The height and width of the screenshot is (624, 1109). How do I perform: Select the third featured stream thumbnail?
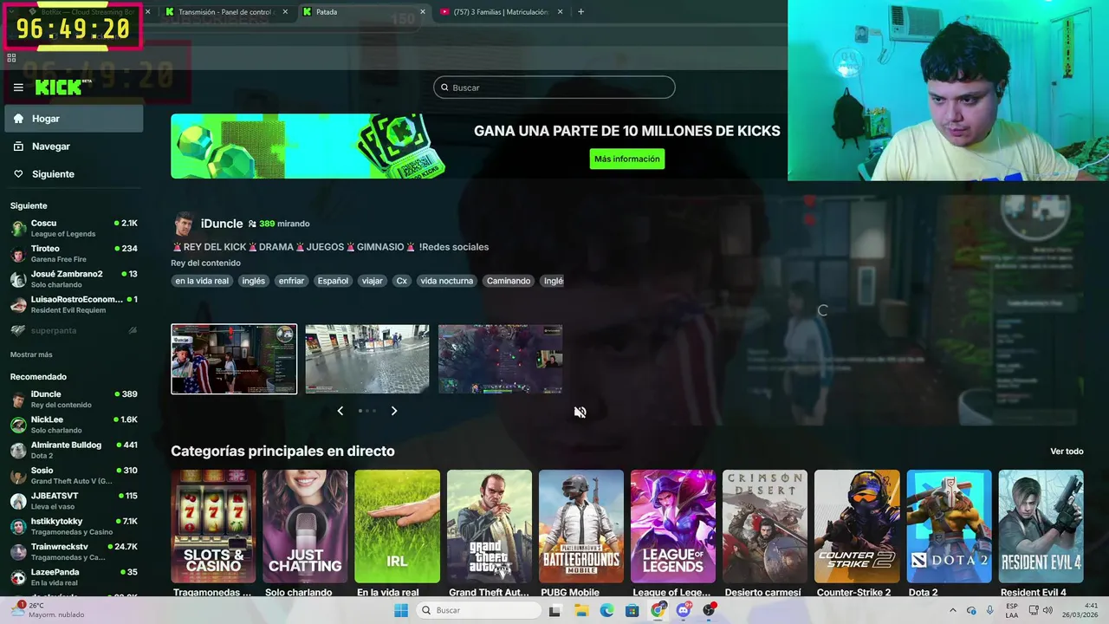(x=501, y=359)
